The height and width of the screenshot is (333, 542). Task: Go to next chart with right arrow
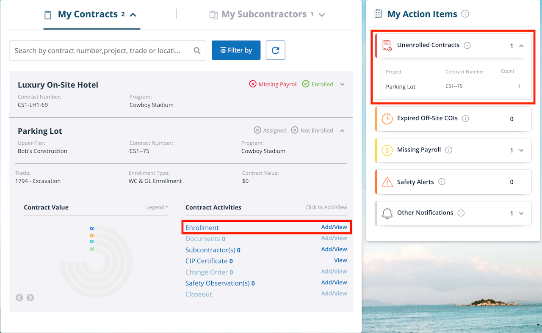pos(30,297)
